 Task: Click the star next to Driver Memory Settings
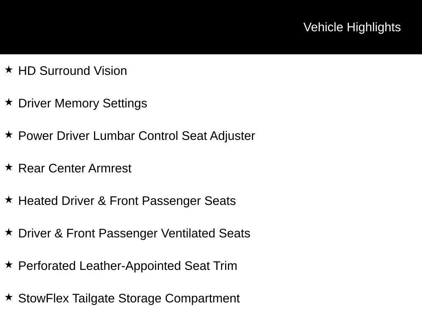click(x=9, y=102)
